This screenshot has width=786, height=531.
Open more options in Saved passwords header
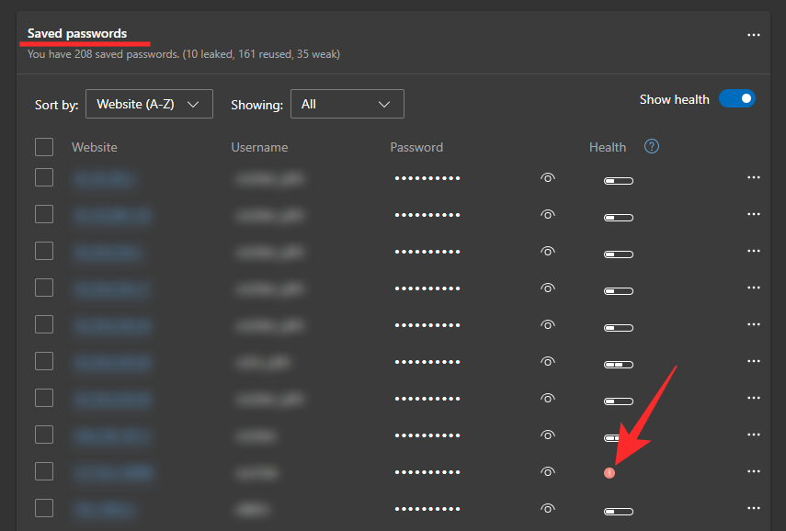click(x=754, y=35)
